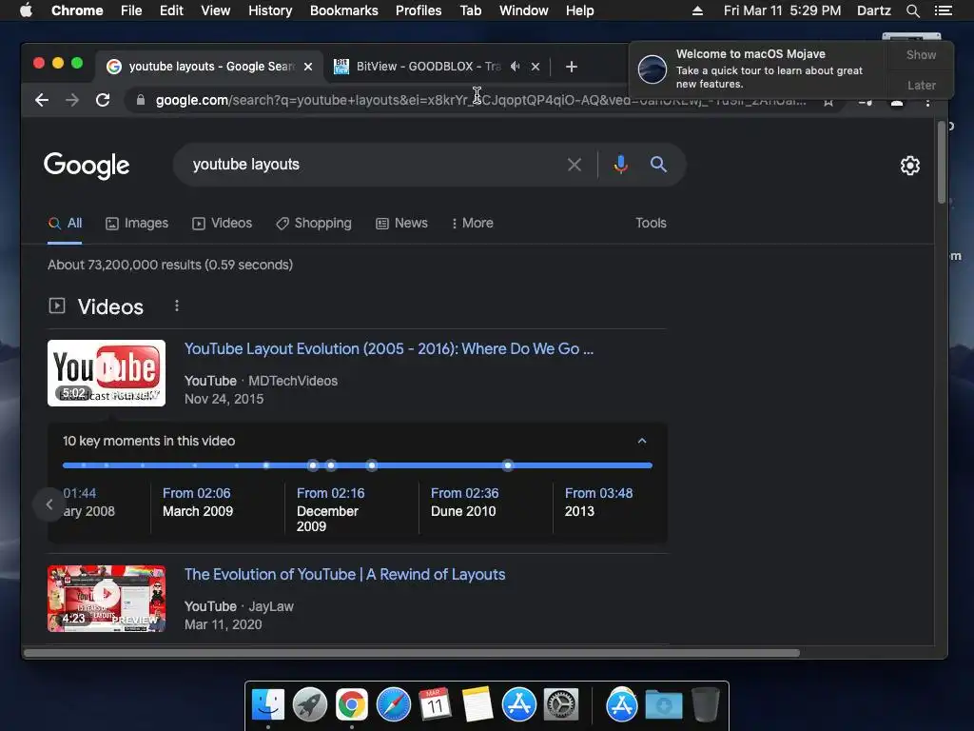Click the eject icon in the menu bar
Viewport: 974px width, 731px height.
697,10
